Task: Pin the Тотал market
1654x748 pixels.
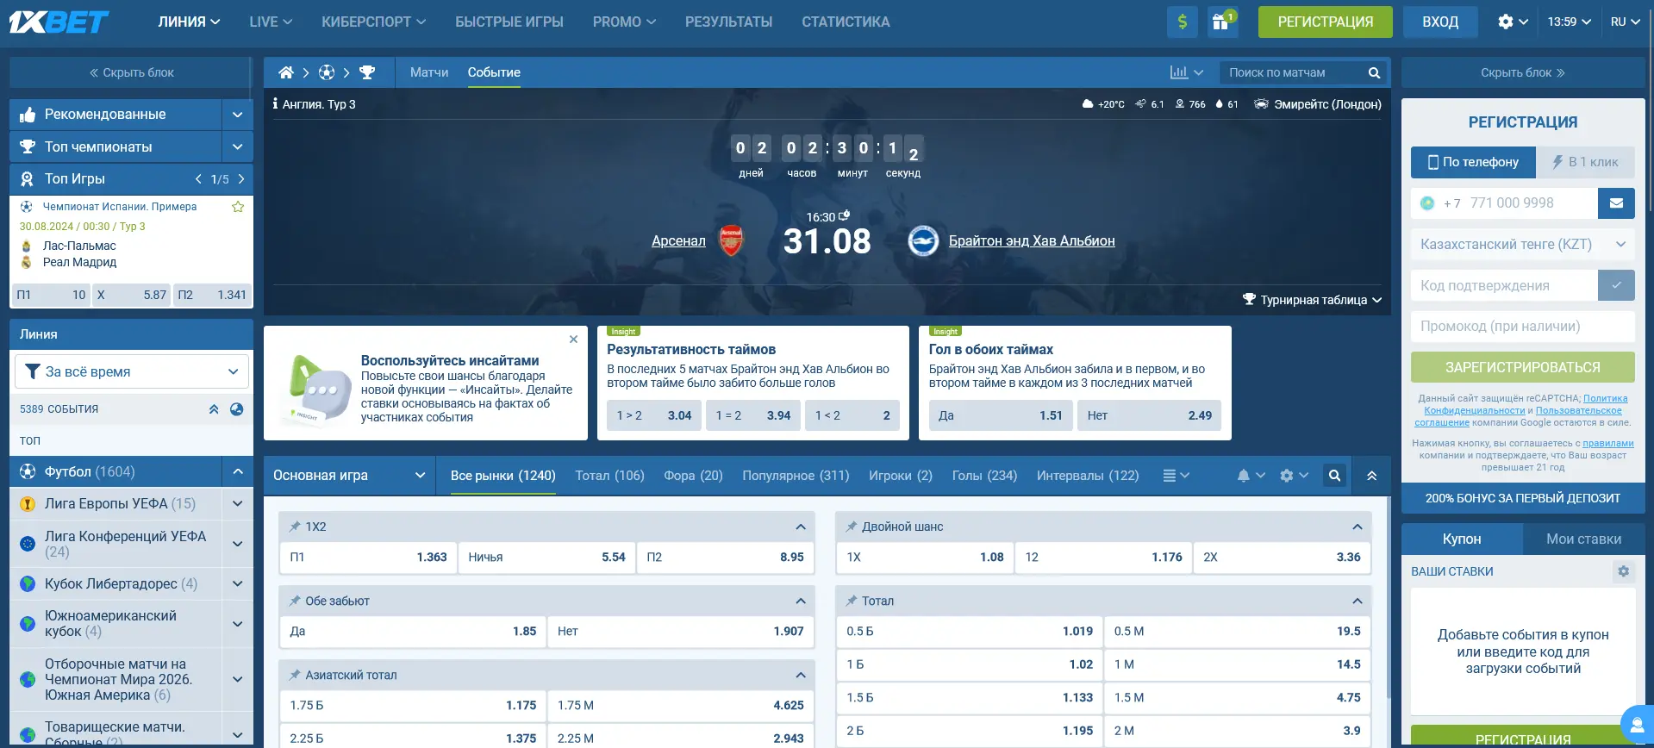Action: click(852, 601)
